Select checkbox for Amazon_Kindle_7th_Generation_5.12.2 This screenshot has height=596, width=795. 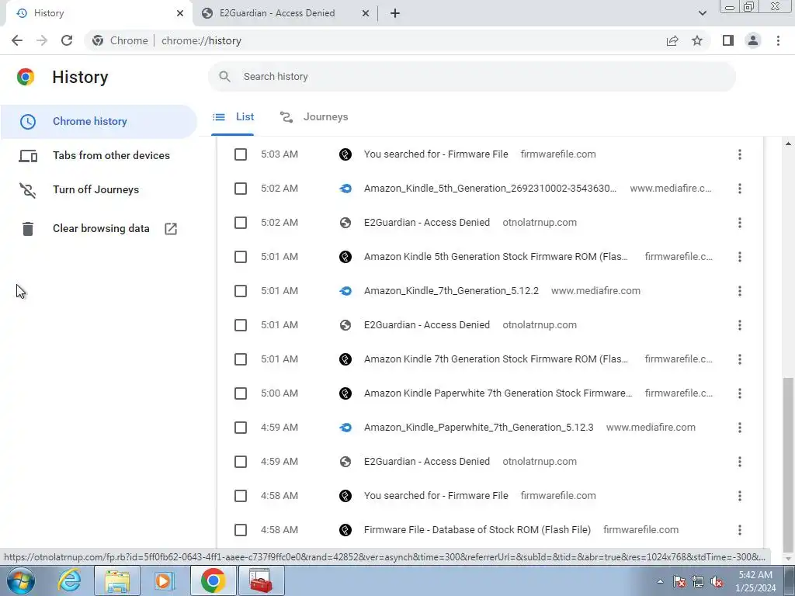(241, 291)
